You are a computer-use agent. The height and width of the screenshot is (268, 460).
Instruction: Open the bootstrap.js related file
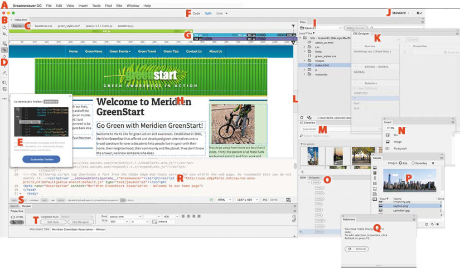pos(125,26)
